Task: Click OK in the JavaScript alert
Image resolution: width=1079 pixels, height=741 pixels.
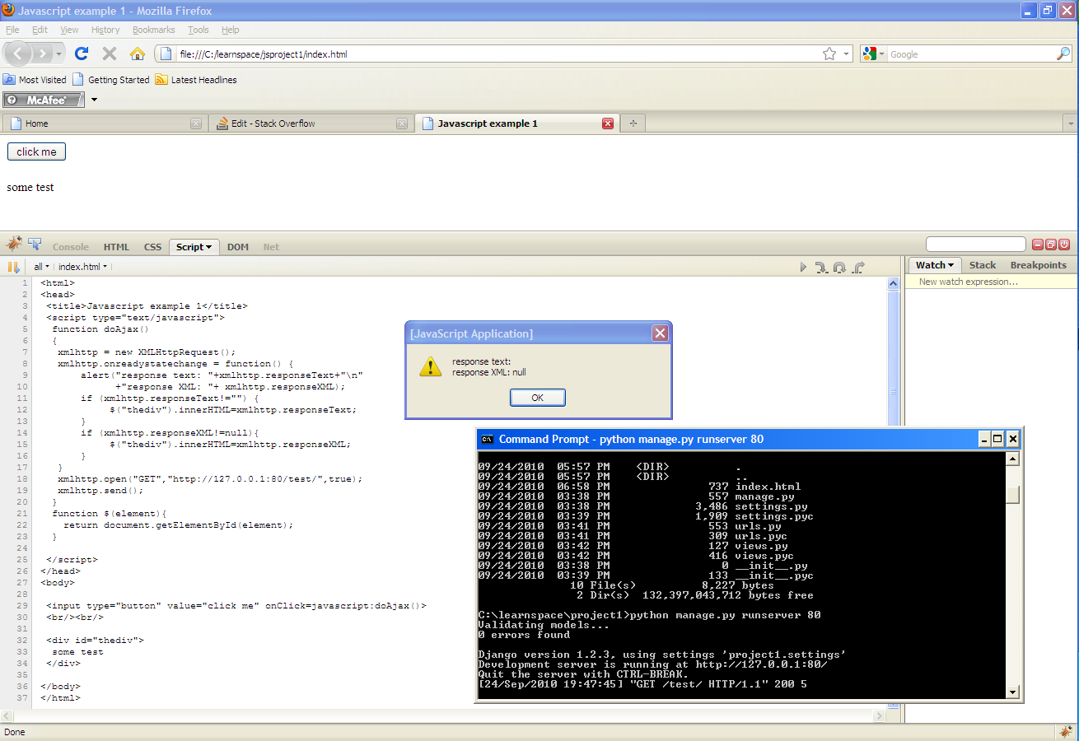Action: pos(538,398)
